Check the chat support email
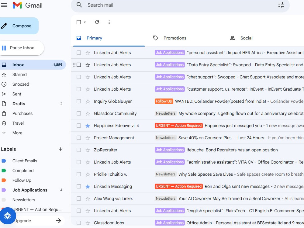This screenshot has height=228, width=304. click(79, 77)
